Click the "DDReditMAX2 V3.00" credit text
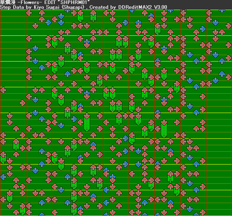This screenshot has width=232, height=216. pyautogui.click(x=143, y=7)
